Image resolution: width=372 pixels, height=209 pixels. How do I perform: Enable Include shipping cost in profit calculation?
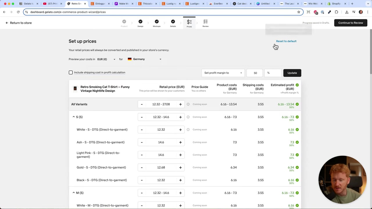point(71,73)
